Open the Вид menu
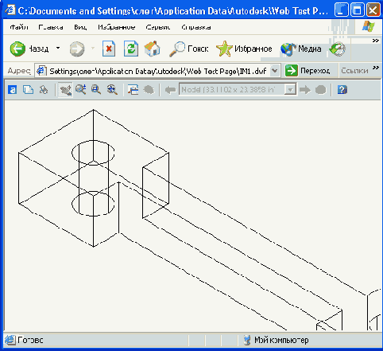This screenshot has width=383, height=351. (x=80, y=27)
